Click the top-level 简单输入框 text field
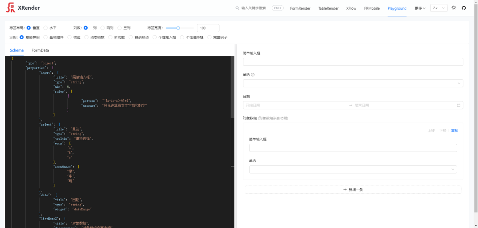Viewport: 478px width, 228px height. [x=353, y=62]
